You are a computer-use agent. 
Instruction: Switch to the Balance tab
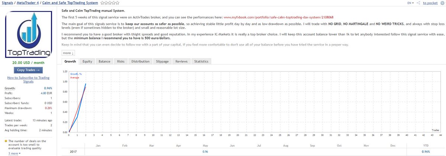tap(104, 61)
